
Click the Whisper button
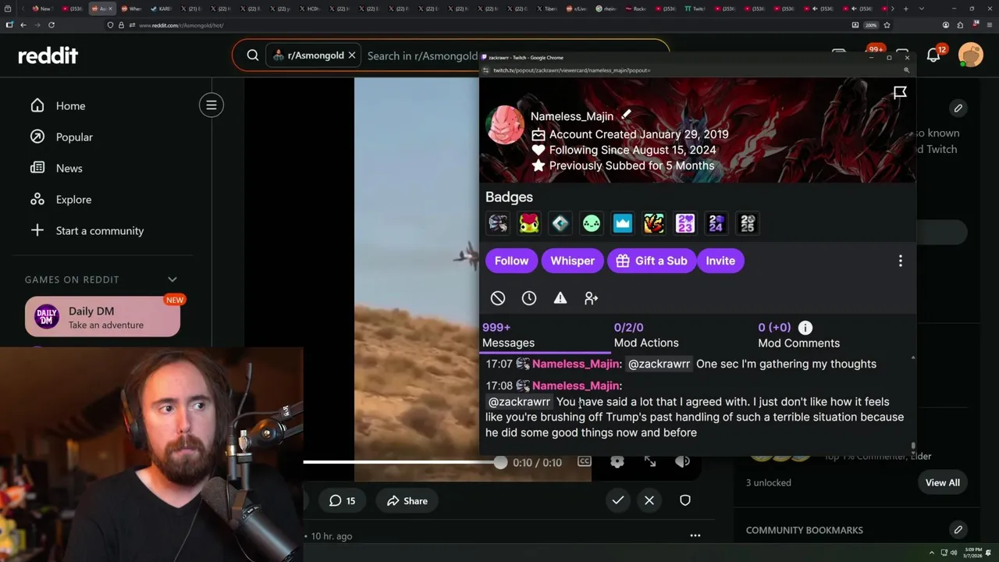point(572,261)
